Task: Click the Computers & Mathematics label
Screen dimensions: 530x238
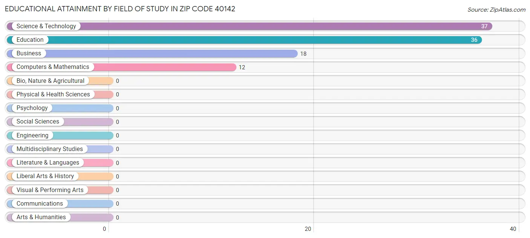Action: tap(53, 67)
